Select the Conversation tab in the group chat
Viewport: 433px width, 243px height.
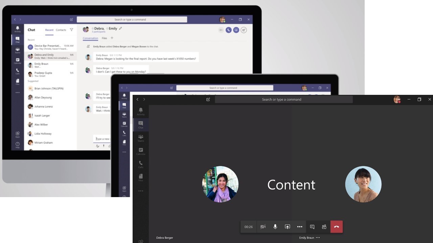point(90,38)
